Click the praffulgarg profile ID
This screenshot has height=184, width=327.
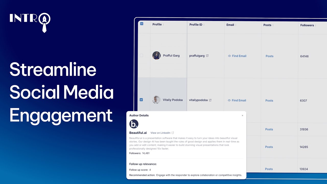[x=197, y=56]
